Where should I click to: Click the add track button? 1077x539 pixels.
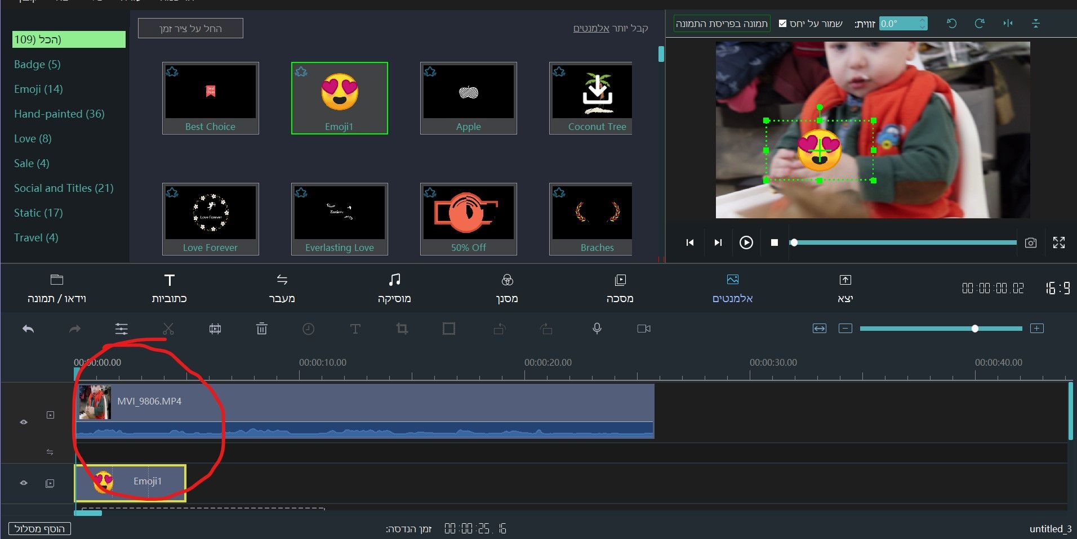pos(39,529)
